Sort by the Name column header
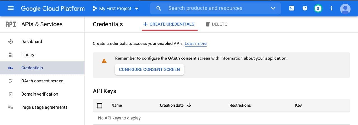358x125 pixels. (x=117, y=105)
